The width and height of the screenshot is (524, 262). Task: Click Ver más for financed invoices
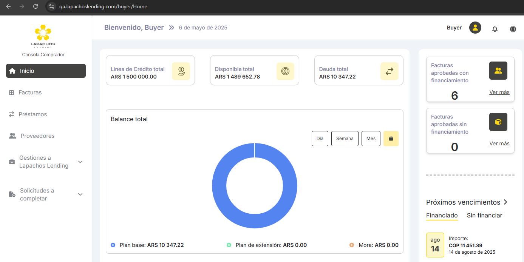tap(499, 92)
